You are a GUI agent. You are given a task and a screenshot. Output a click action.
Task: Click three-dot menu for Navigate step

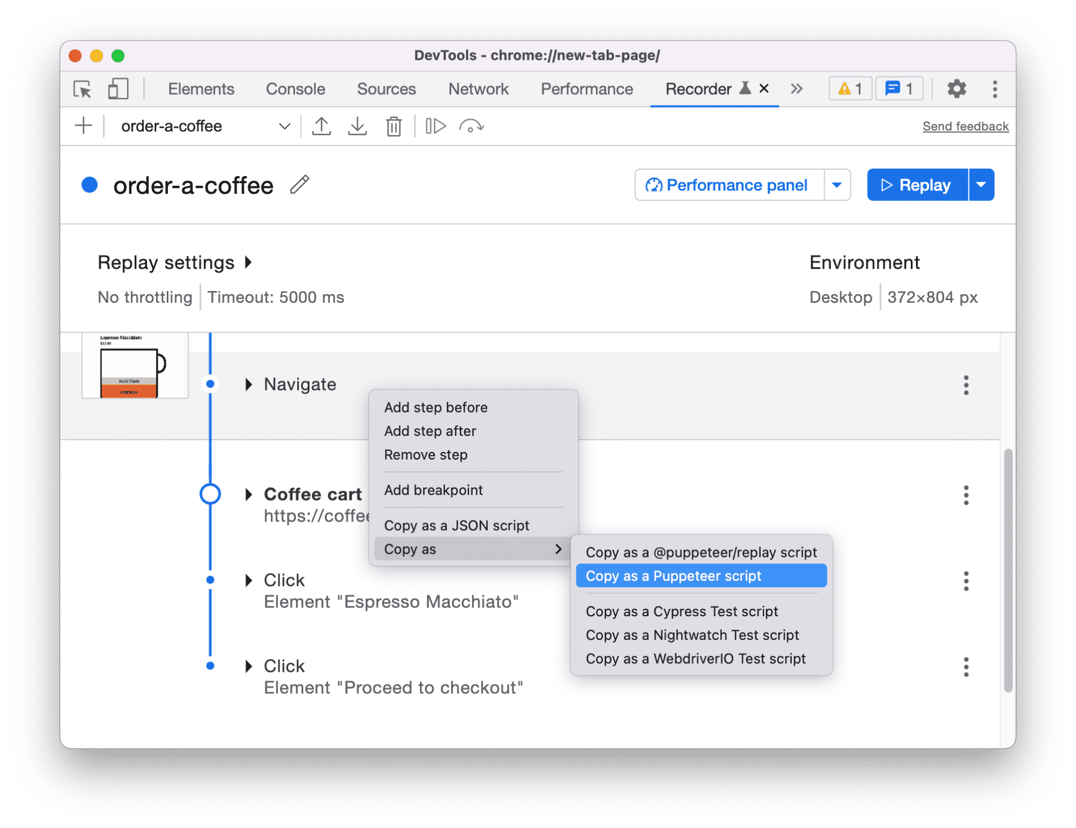(x=967, y=384)
